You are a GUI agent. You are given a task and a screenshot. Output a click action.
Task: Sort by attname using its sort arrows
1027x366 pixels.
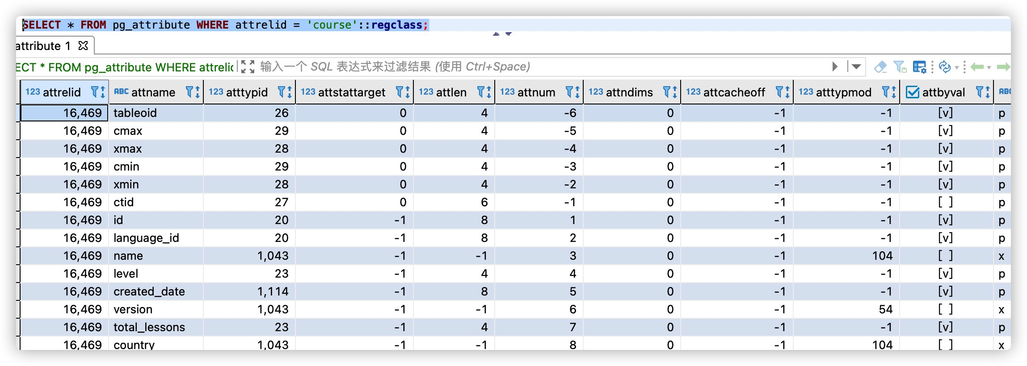198,92
